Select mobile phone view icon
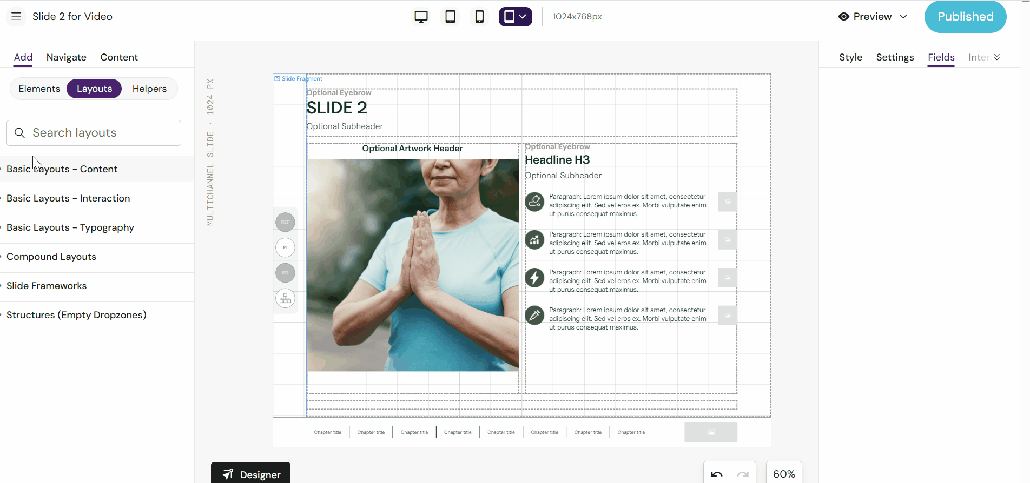1030x483 pixels. coord(479,17)
